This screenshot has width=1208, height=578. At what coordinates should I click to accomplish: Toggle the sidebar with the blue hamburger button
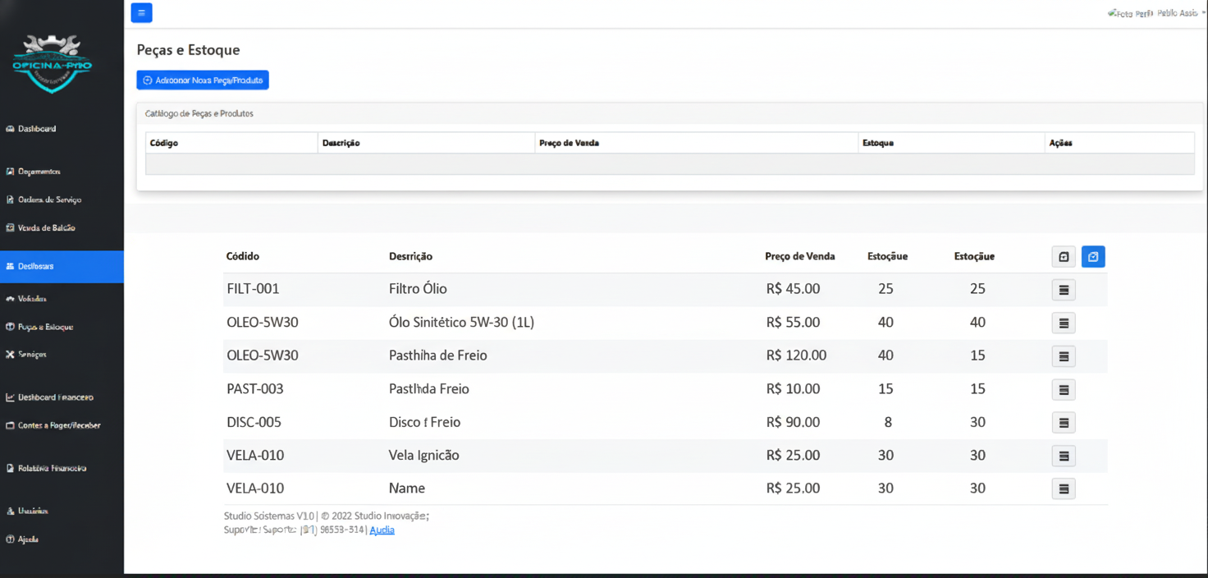coord(141,13)
